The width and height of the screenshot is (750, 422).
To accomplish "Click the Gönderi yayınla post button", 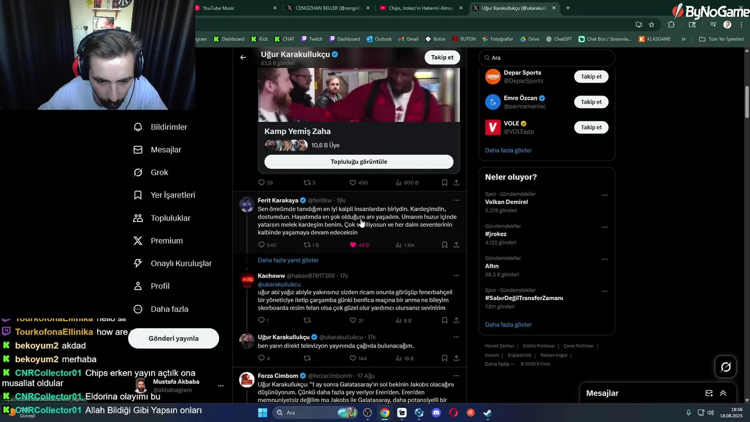I will click(x=173, y=338).
